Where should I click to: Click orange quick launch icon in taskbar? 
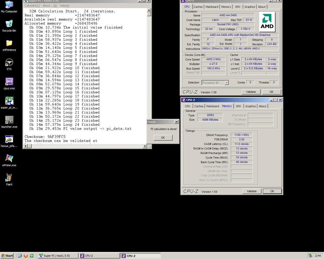click(26, 256)
